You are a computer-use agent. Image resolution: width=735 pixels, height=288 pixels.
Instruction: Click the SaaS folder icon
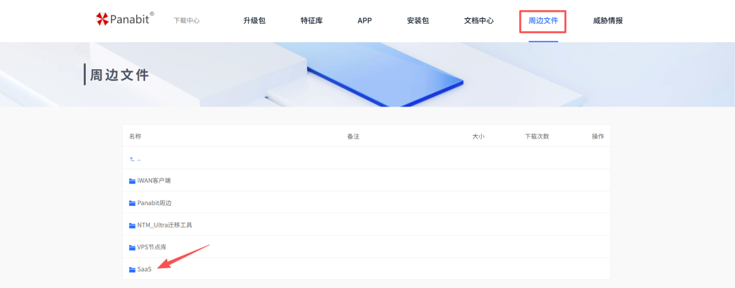pos(132,270)
